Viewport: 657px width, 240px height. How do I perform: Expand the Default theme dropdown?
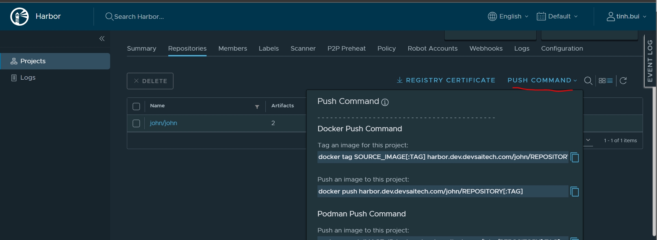[x=557, y=16]
